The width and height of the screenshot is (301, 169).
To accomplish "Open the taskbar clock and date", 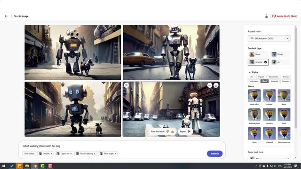I will 287,166.
